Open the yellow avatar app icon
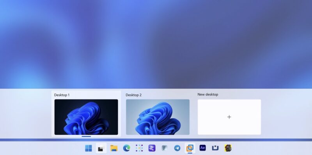Image resolution: width=312 pixels, height=155 pixels. tap(228, 148)
